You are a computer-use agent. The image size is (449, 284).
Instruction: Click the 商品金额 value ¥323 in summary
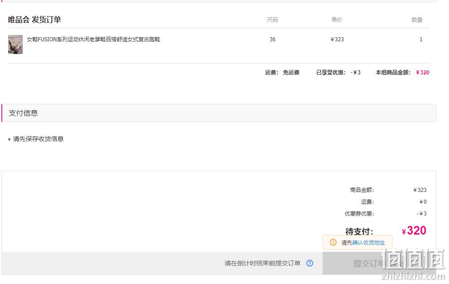click(420, 190)
